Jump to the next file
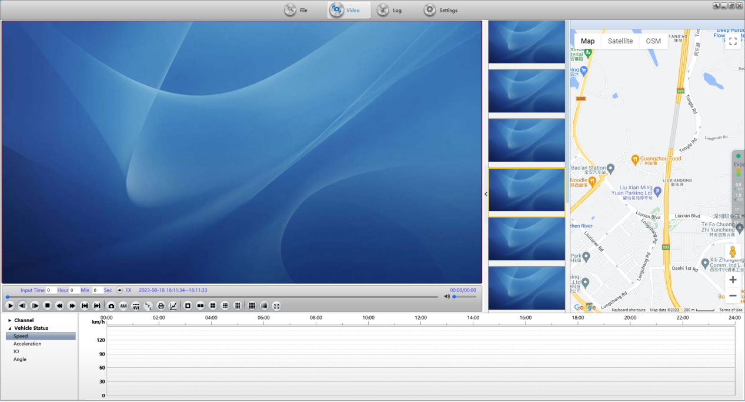This screenshot has width=745, height=402. (x=97, y=306)
